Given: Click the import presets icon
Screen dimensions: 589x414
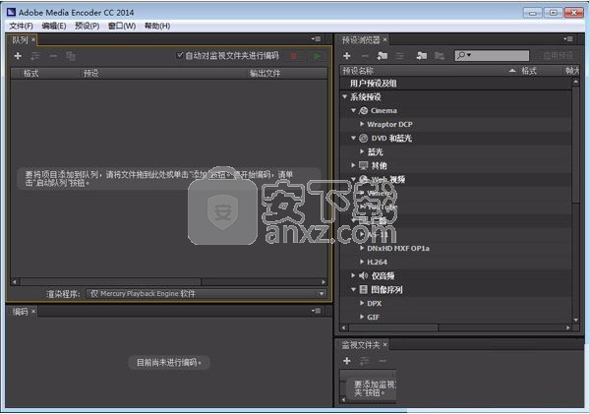Looking at the screenshot, I should tap(422, 56).
